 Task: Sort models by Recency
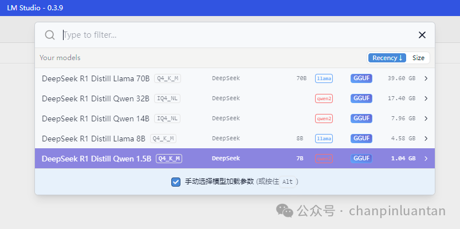[387, 58]
